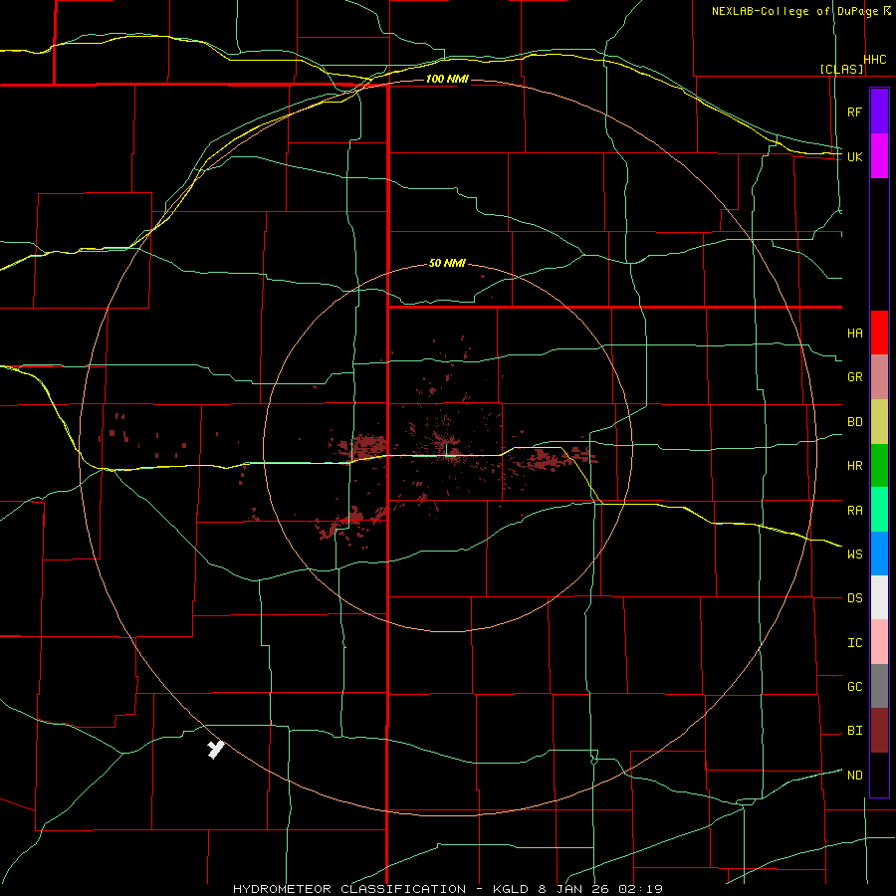Click the WS blue legend swatch
The image size is (896, 896).
click(879, 554)
